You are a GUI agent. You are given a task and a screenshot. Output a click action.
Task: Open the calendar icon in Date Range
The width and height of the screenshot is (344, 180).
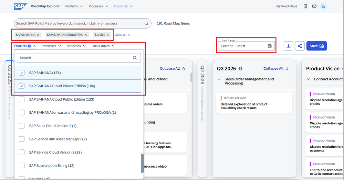pyautogui.click(x=270, y=46)
